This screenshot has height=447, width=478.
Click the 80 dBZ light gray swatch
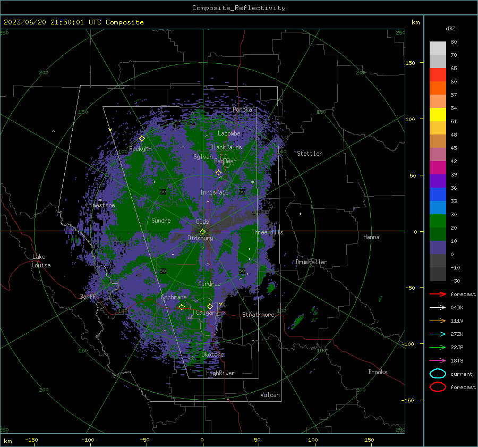click(438, 48)
